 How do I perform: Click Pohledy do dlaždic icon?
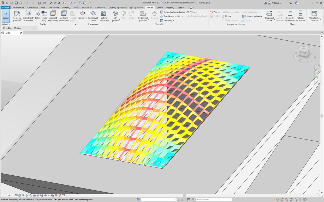301,13
